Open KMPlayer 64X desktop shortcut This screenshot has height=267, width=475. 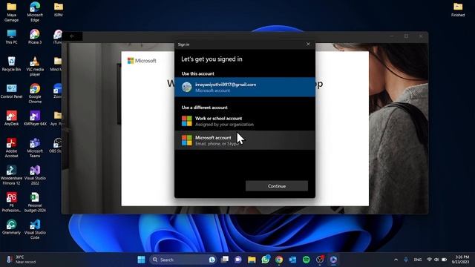[35, 119]
